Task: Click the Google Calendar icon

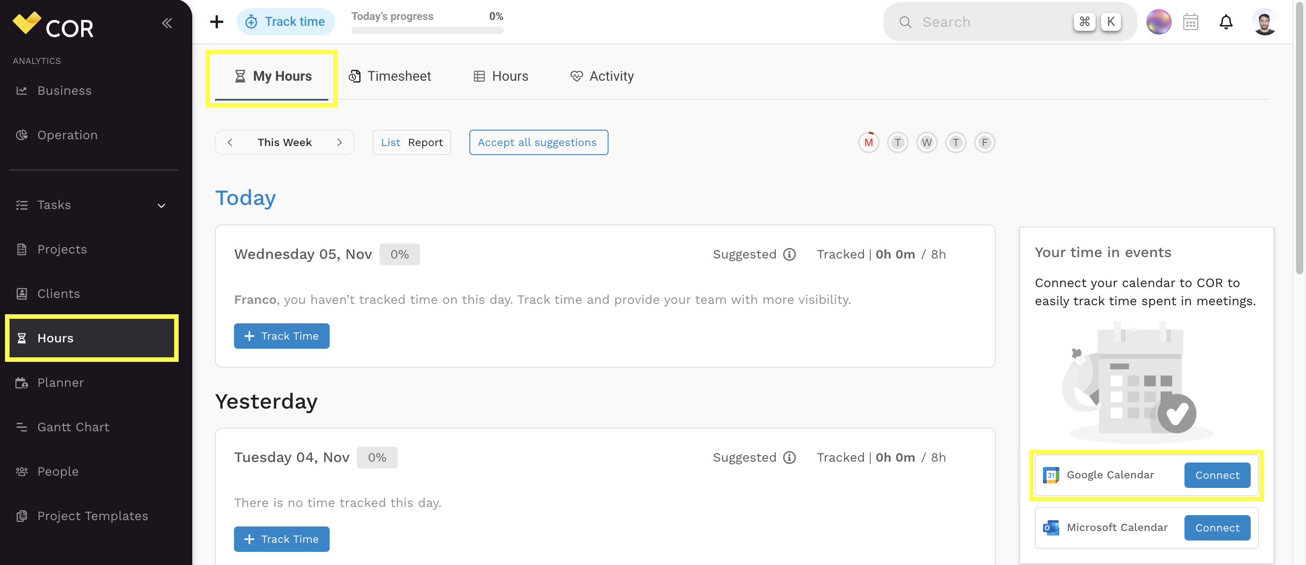Action: pyautogui.click(x=1051, y=475)
